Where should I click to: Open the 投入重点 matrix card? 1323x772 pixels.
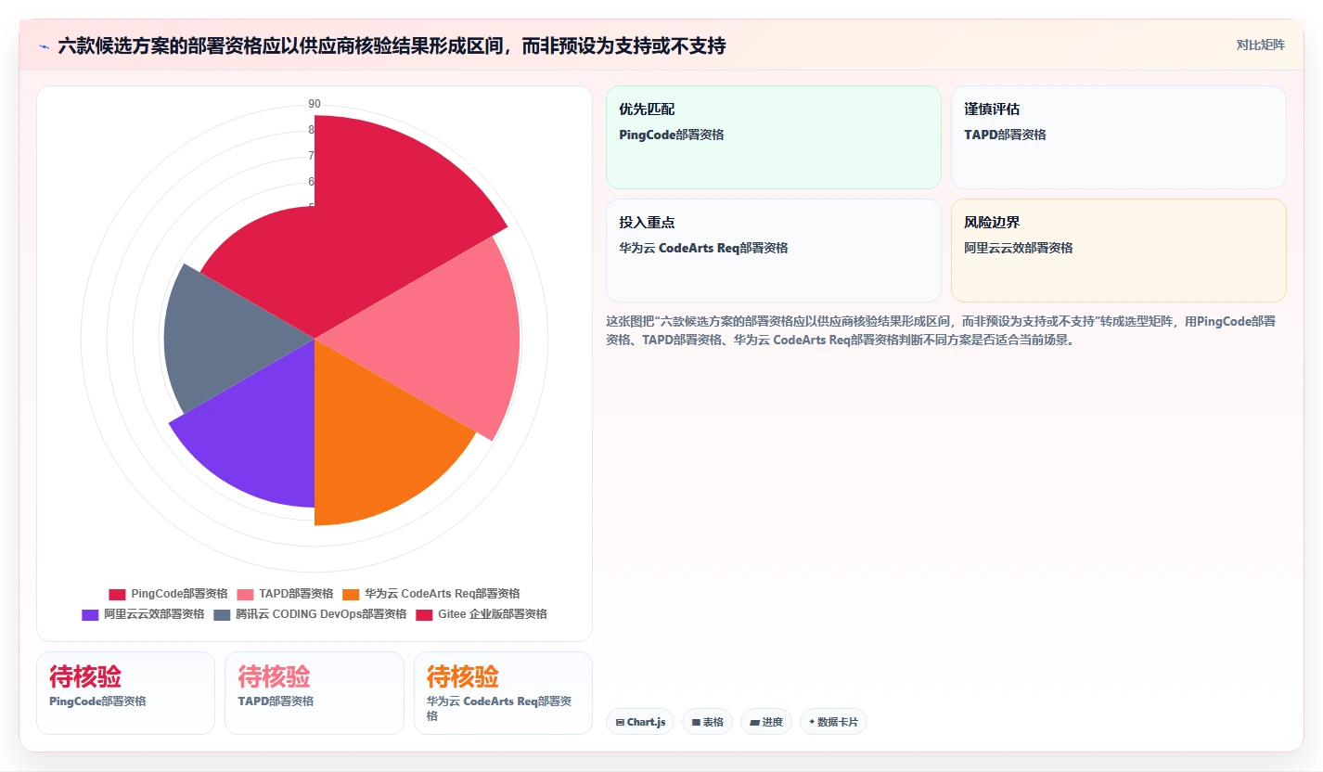pos(774,251)
